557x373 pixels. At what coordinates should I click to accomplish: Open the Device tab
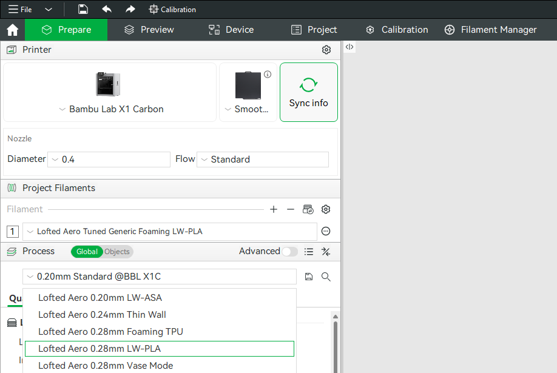click(x=231, y=30)
